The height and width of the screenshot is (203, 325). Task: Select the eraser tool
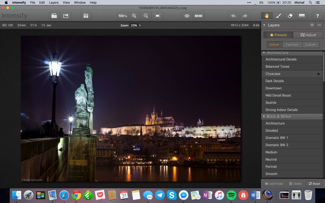tap(290, 16)
